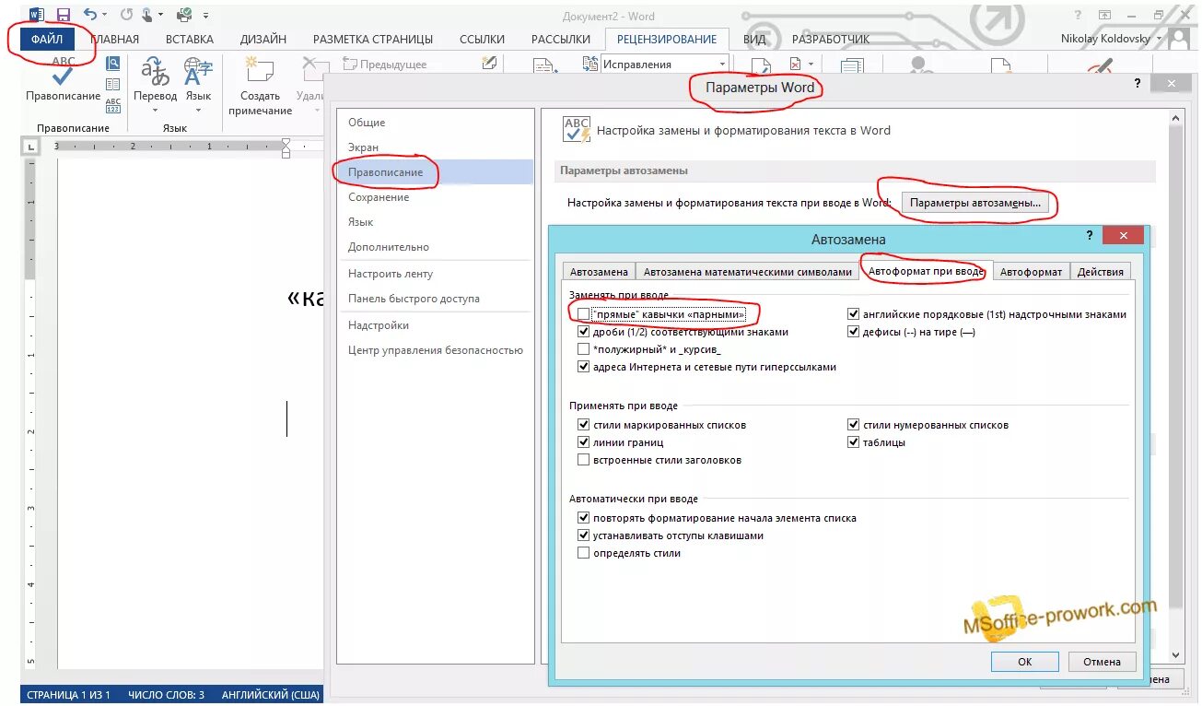Enable *полужирный* и _курсив_ checkbox

583,349
